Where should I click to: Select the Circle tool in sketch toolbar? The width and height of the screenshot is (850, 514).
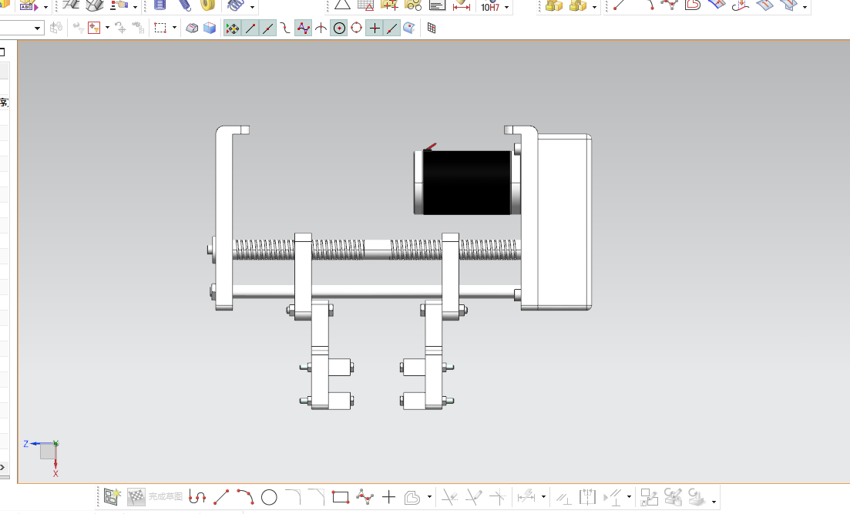269,497
